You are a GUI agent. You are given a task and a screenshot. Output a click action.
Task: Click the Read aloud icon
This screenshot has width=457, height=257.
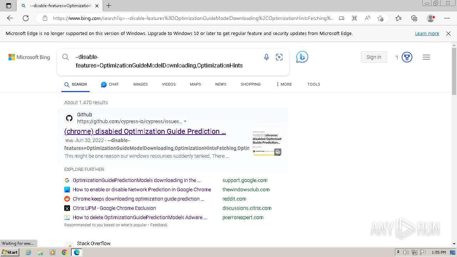coord(367,18)
